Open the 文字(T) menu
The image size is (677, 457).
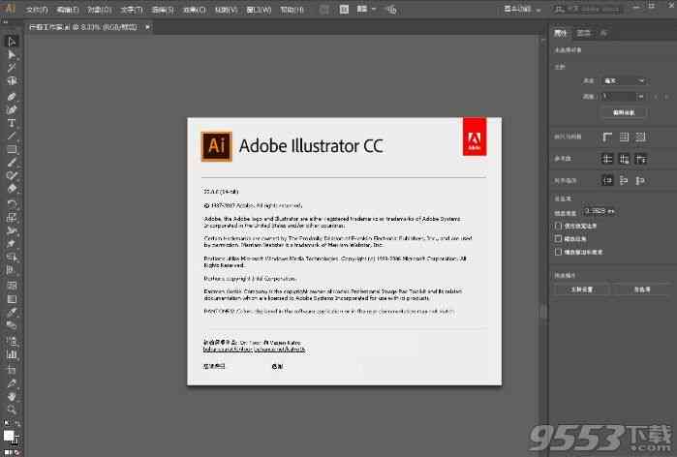pyautogui.click(x=132, y=10)
